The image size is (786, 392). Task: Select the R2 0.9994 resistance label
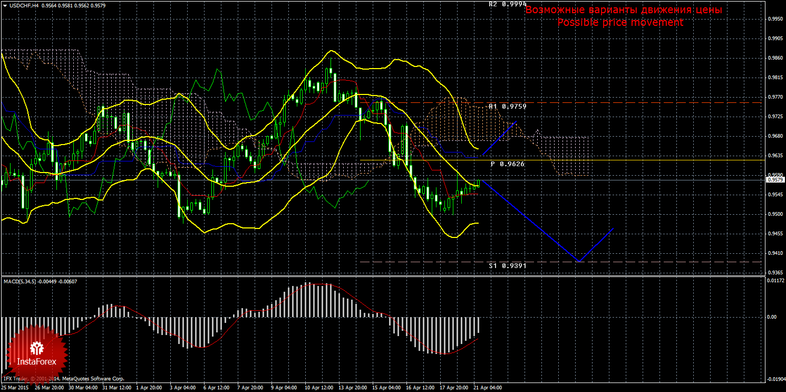[x=507, y=4]
